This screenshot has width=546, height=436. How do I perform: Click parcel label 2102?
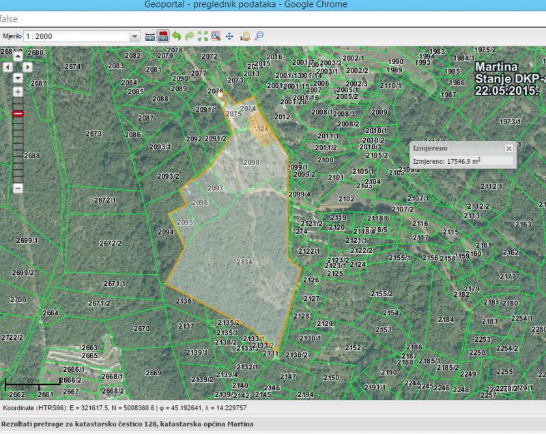pyautogui.click(x=346, y=199)
